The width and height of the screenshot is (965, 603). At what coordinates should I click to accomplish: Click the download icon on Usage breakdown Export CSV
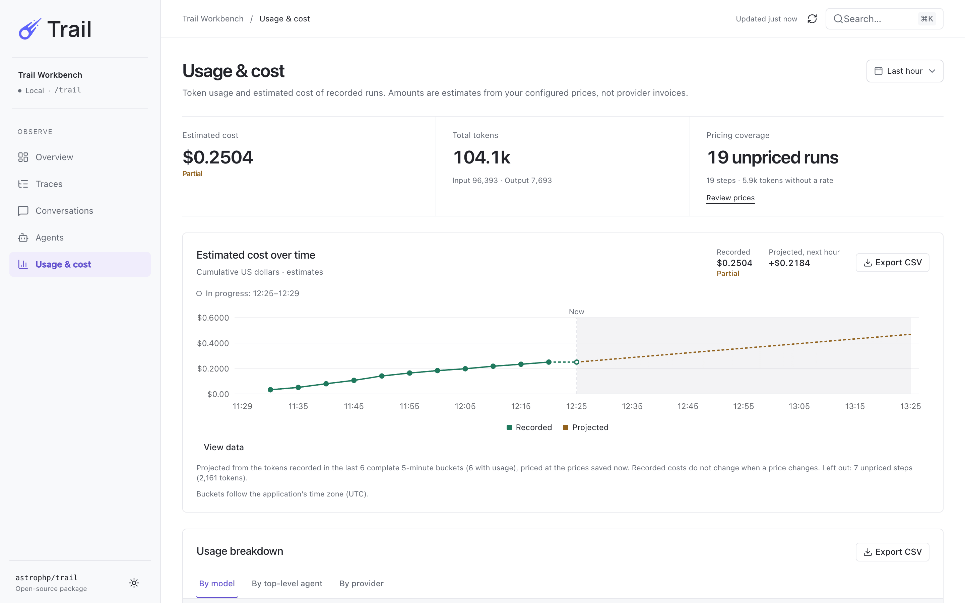(x=868, y=552)
